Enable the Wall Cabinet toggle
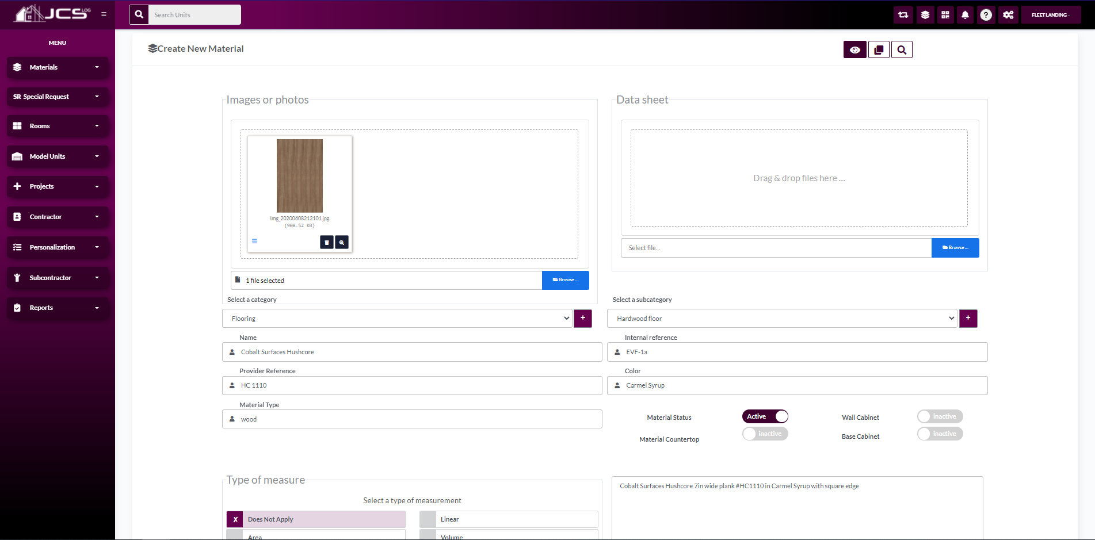Screen dimensions: 1095x540 tap(940, 416)
